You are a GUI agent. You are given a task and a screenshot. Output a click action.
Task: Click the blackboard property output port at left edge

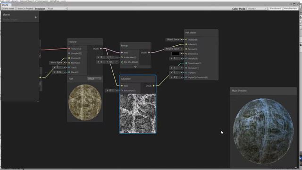40,77
